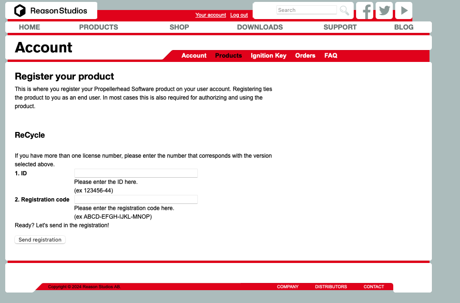Viewport: 460px width, 303px height.
Task: Open the SUPPORT menu
Action: pyautogui.click(x=340, y=27)
